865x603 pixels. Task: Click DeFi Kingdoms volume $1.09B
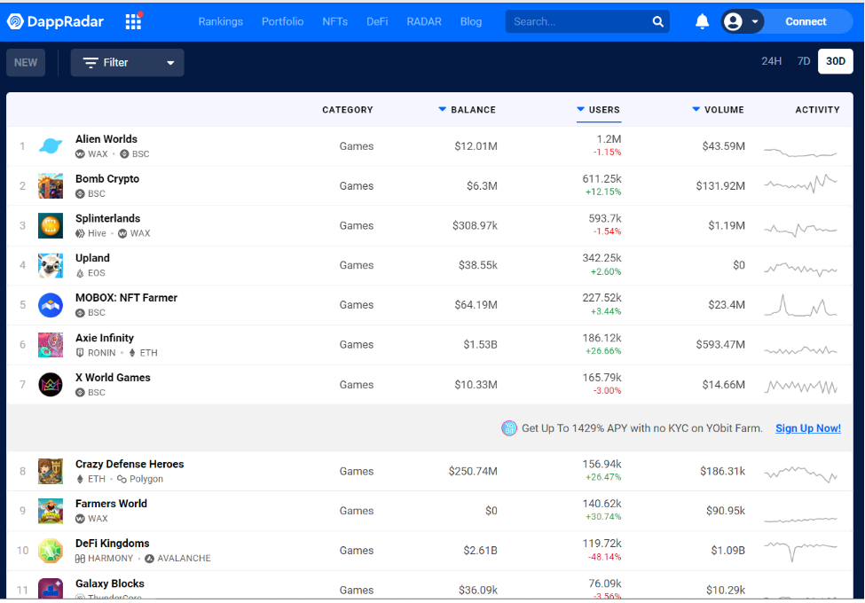[x=728, y=551]
